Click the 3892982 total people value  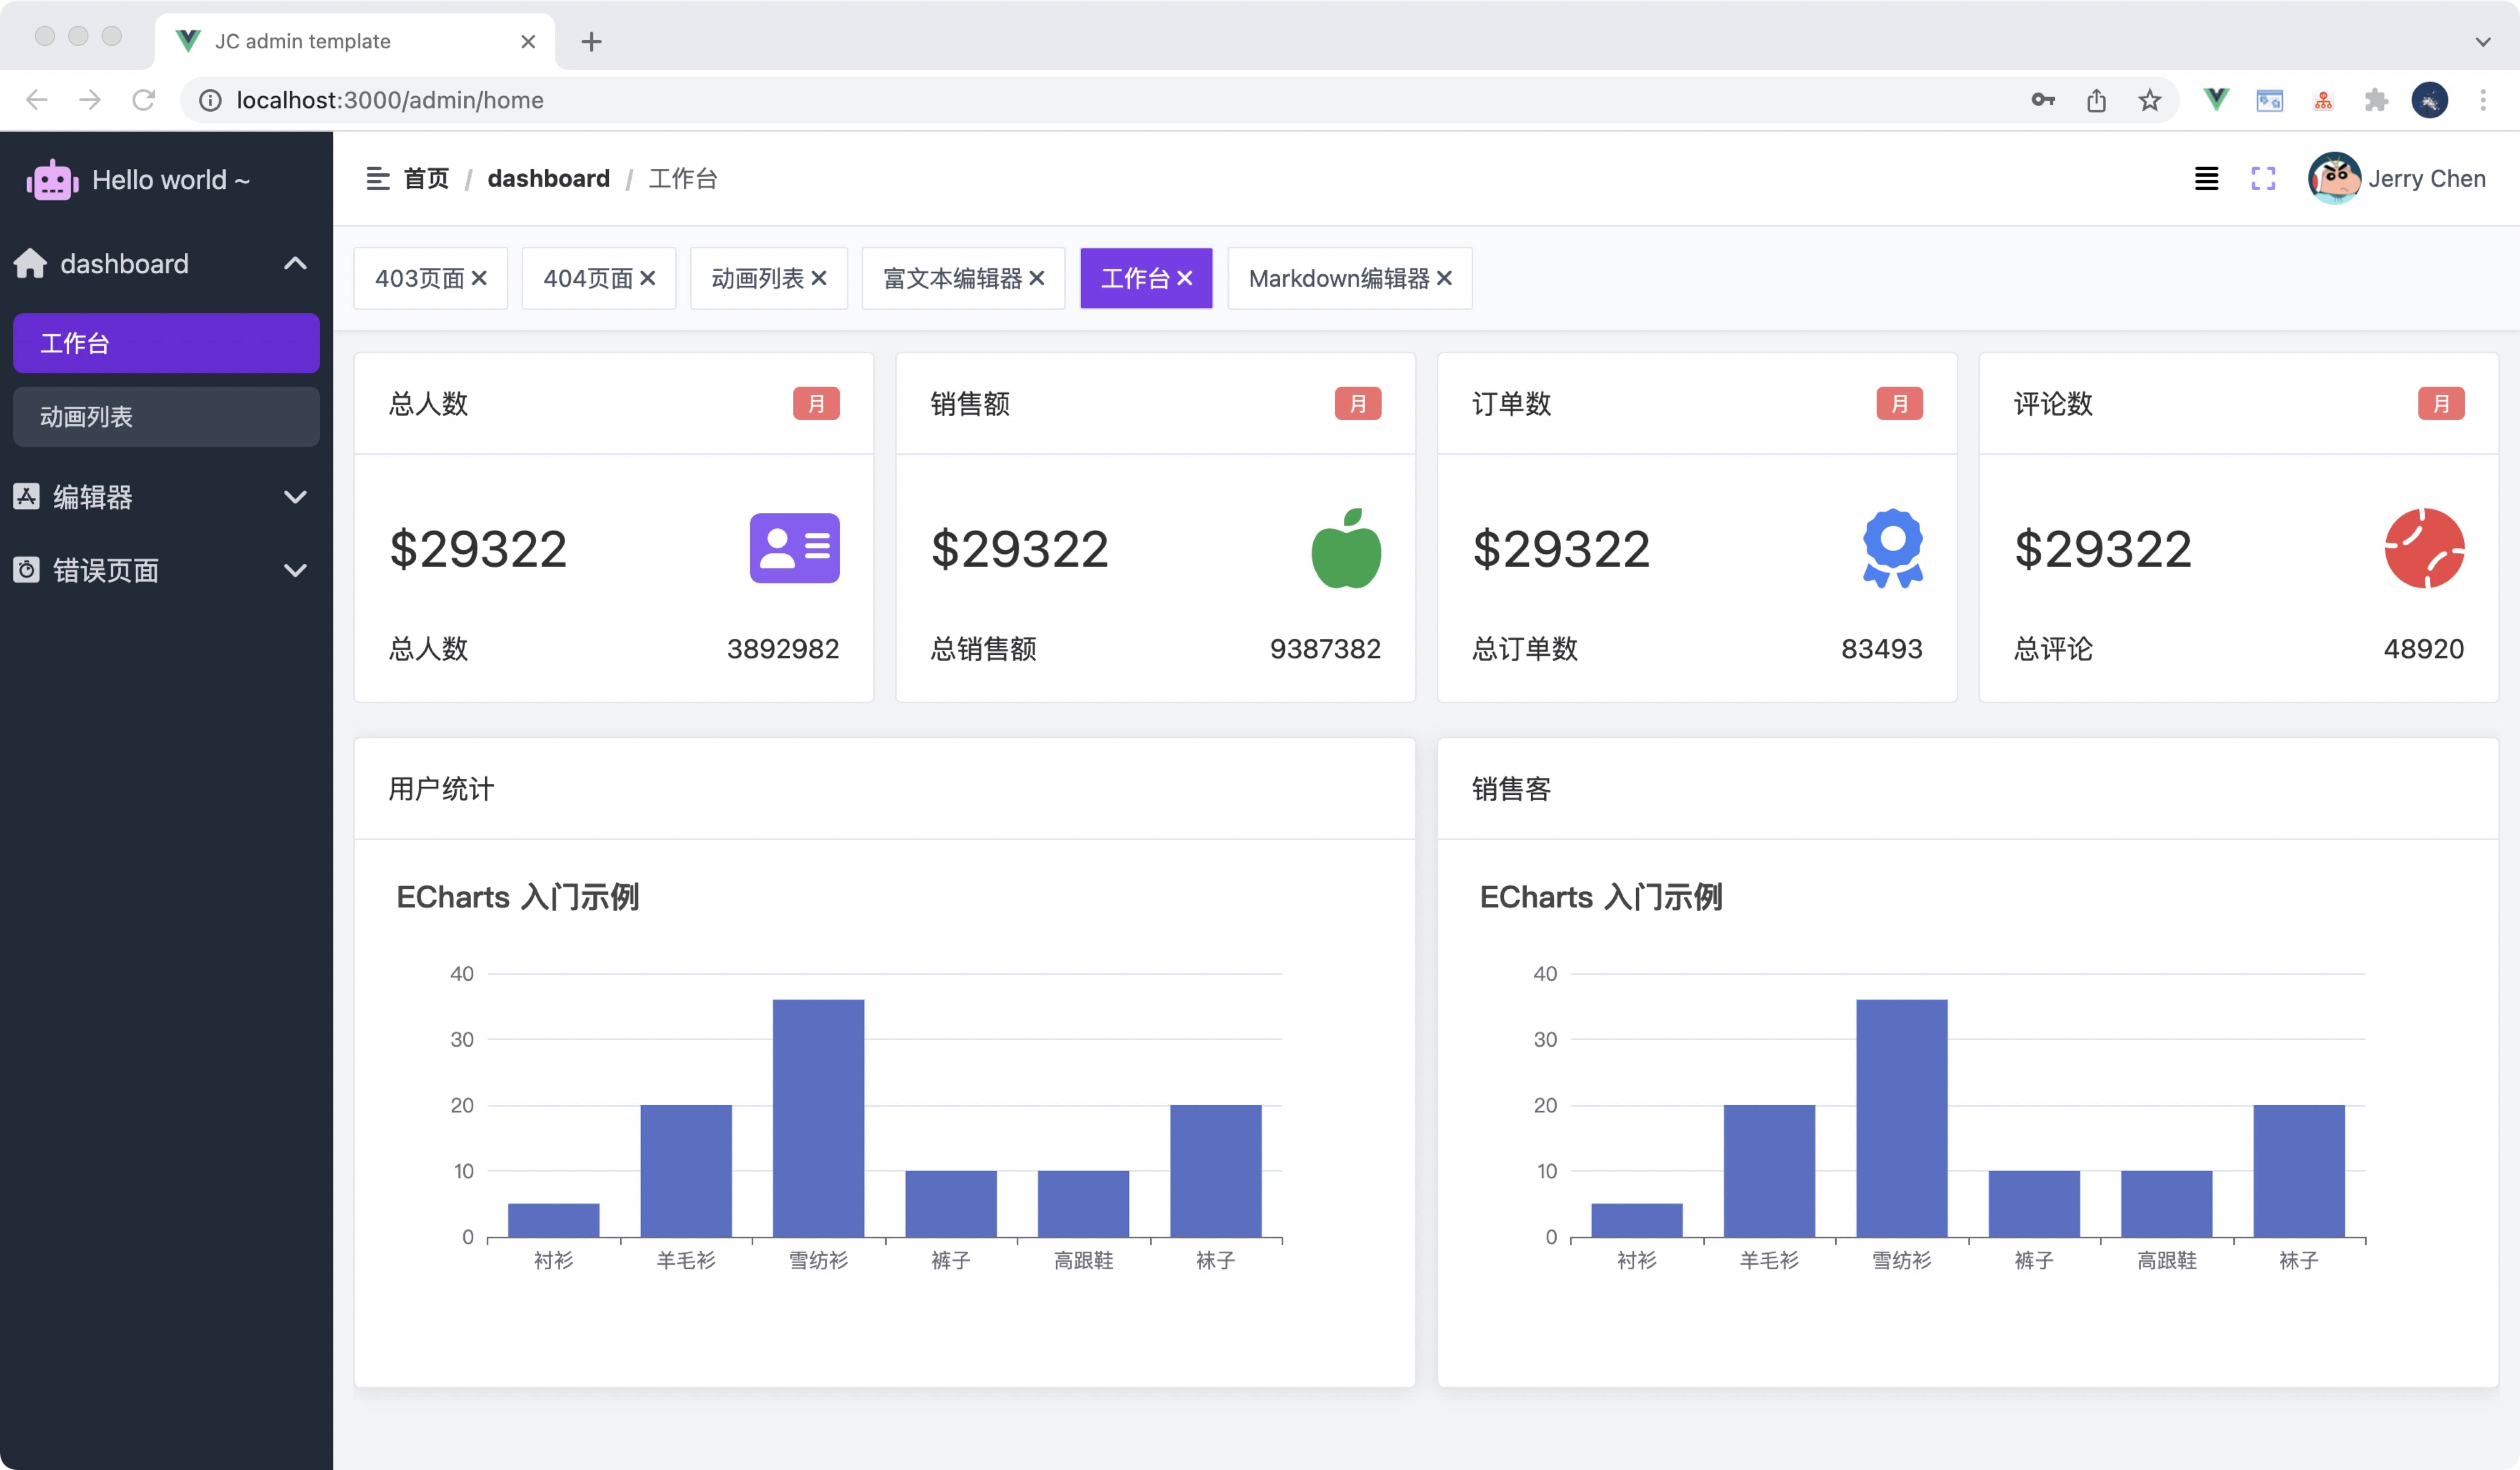[783, 649]
